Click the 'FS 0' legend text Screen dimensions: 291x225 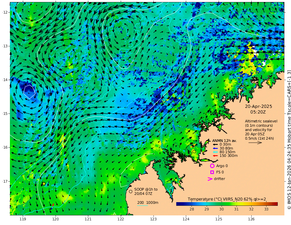pyautogui.click(x=220, y=172)
